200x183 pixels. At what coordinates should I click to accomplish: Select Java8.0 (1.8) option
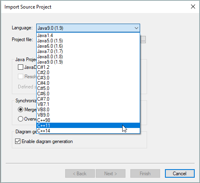click(x=88, y=57)
